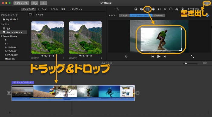The image size is (212, 117).
Task: Select the first landscape clip in timeline
Action: (23, 91)
